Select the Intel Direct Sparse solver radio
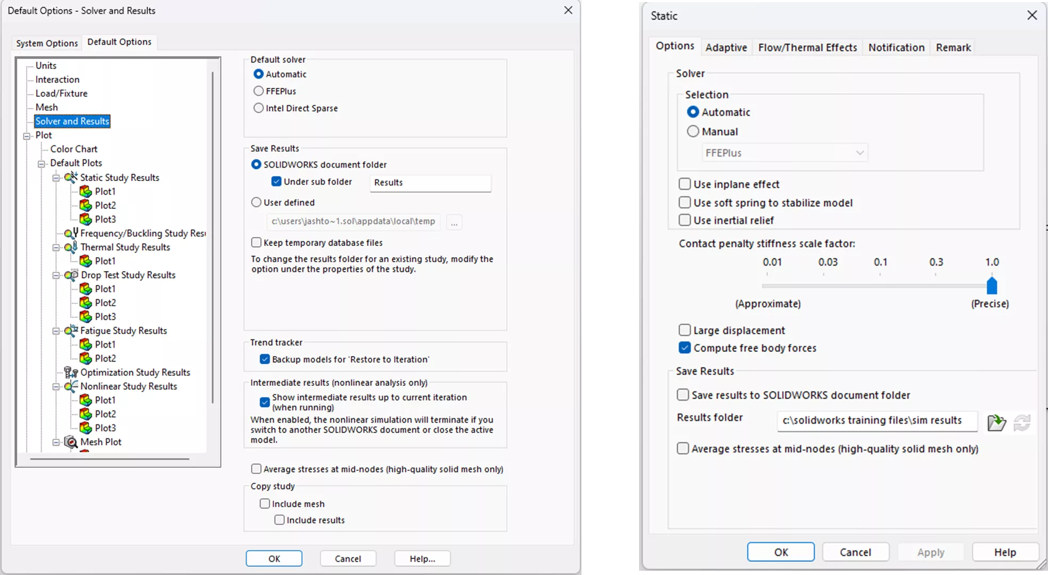 (259, 108)
